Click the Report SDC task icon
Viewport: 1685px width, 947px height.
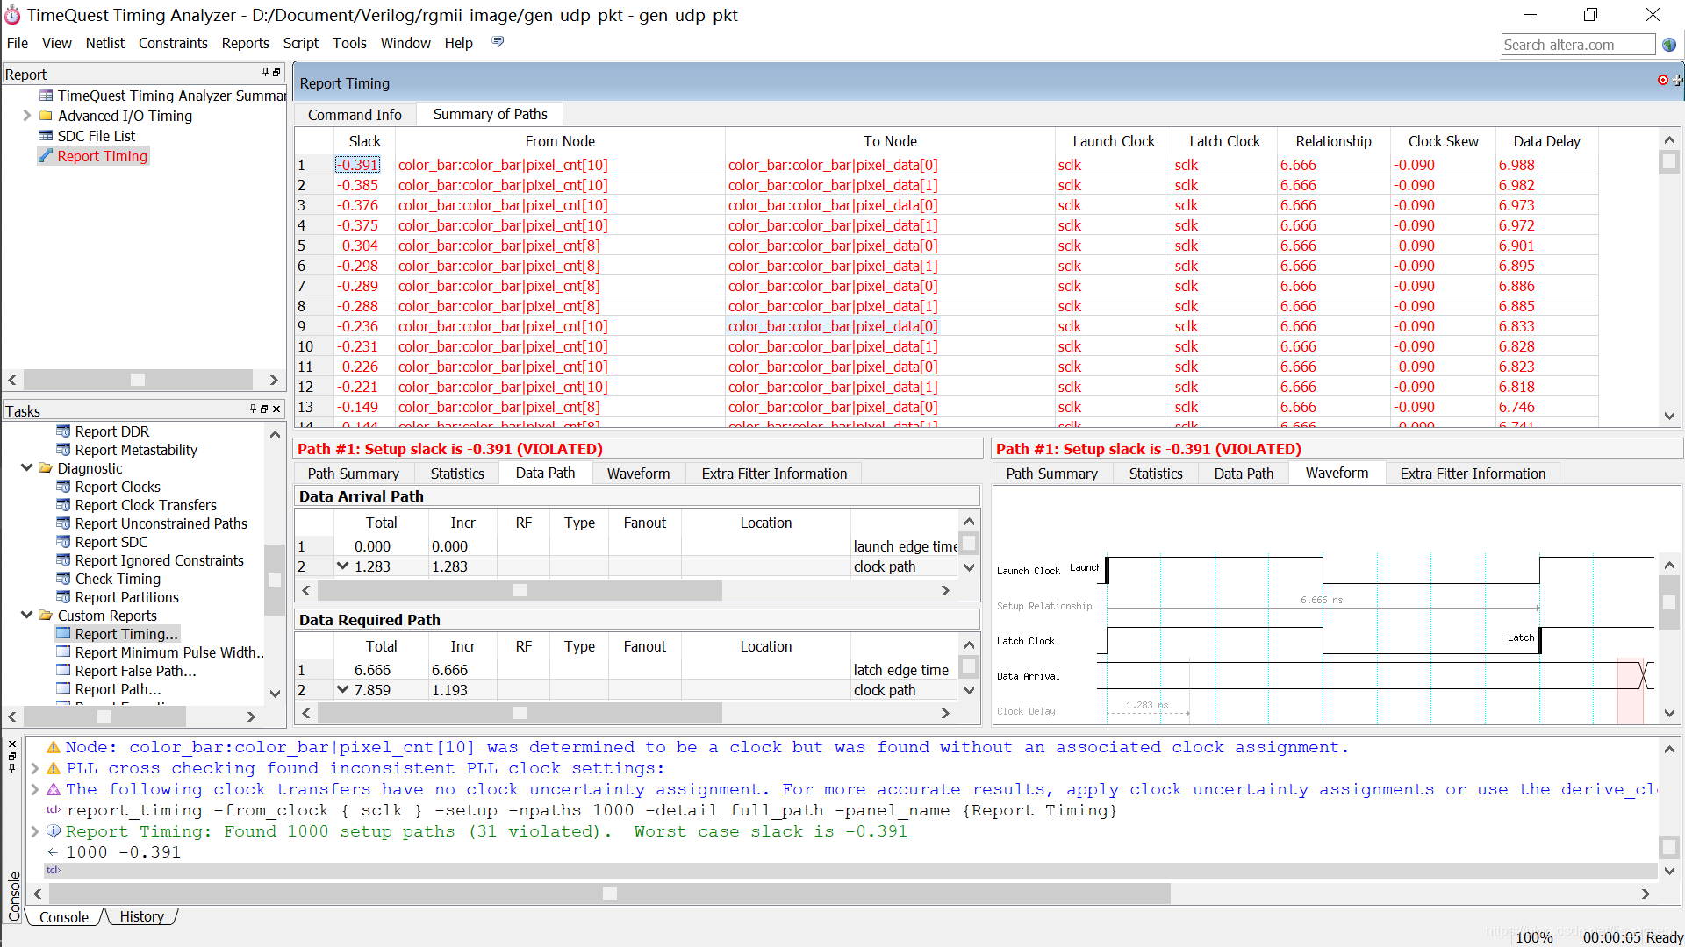click(63, 542)
